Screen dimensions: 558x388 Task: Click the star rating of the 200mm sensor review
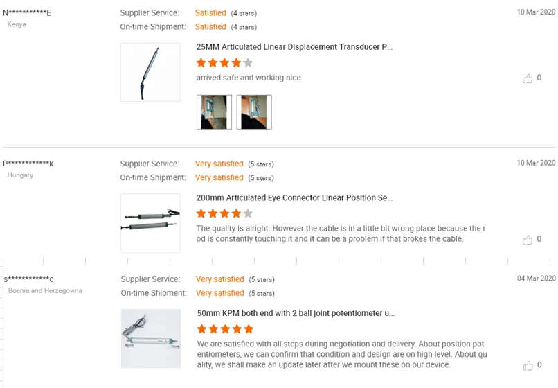pyautogui.click(x=224, y=213)
